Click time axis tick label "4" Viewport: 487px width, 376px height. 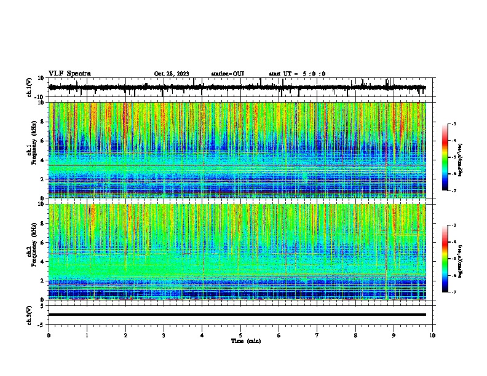pos(202,335)
